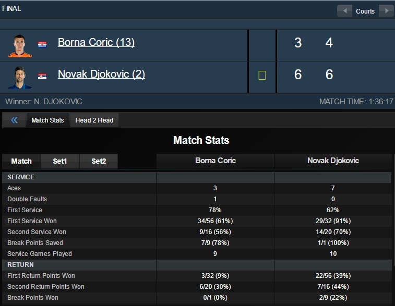395x306 pixels.
Task: Click the SERVICE section header
Action: (x=21, y=177)
